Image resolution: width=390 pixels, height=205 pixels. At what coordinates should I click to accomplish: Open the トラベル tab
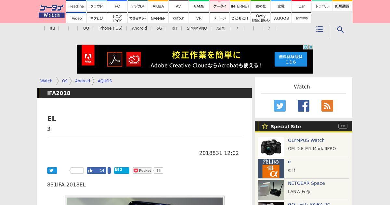click(x=322, y=6)
